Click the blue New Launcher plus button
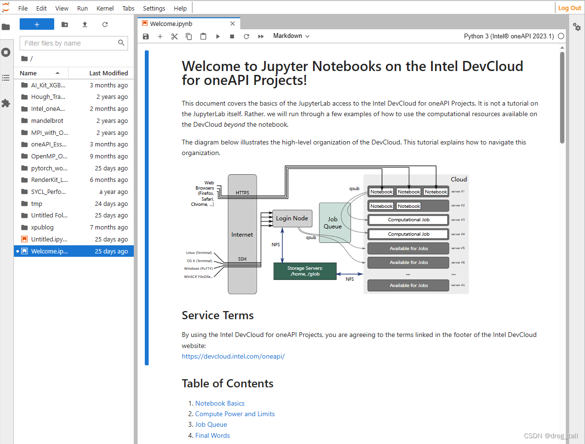The height and width of the screenshot is (444, 585). tap(37, 24)
